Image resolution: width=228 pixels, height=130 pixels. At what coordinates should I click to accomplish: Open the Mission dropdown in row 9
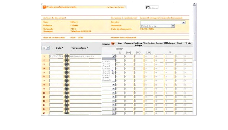(113, 89)
